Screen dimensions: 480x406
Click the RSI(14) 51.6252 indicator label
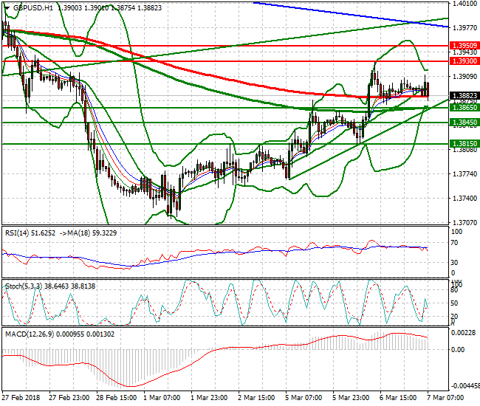(x=30, y=233)
